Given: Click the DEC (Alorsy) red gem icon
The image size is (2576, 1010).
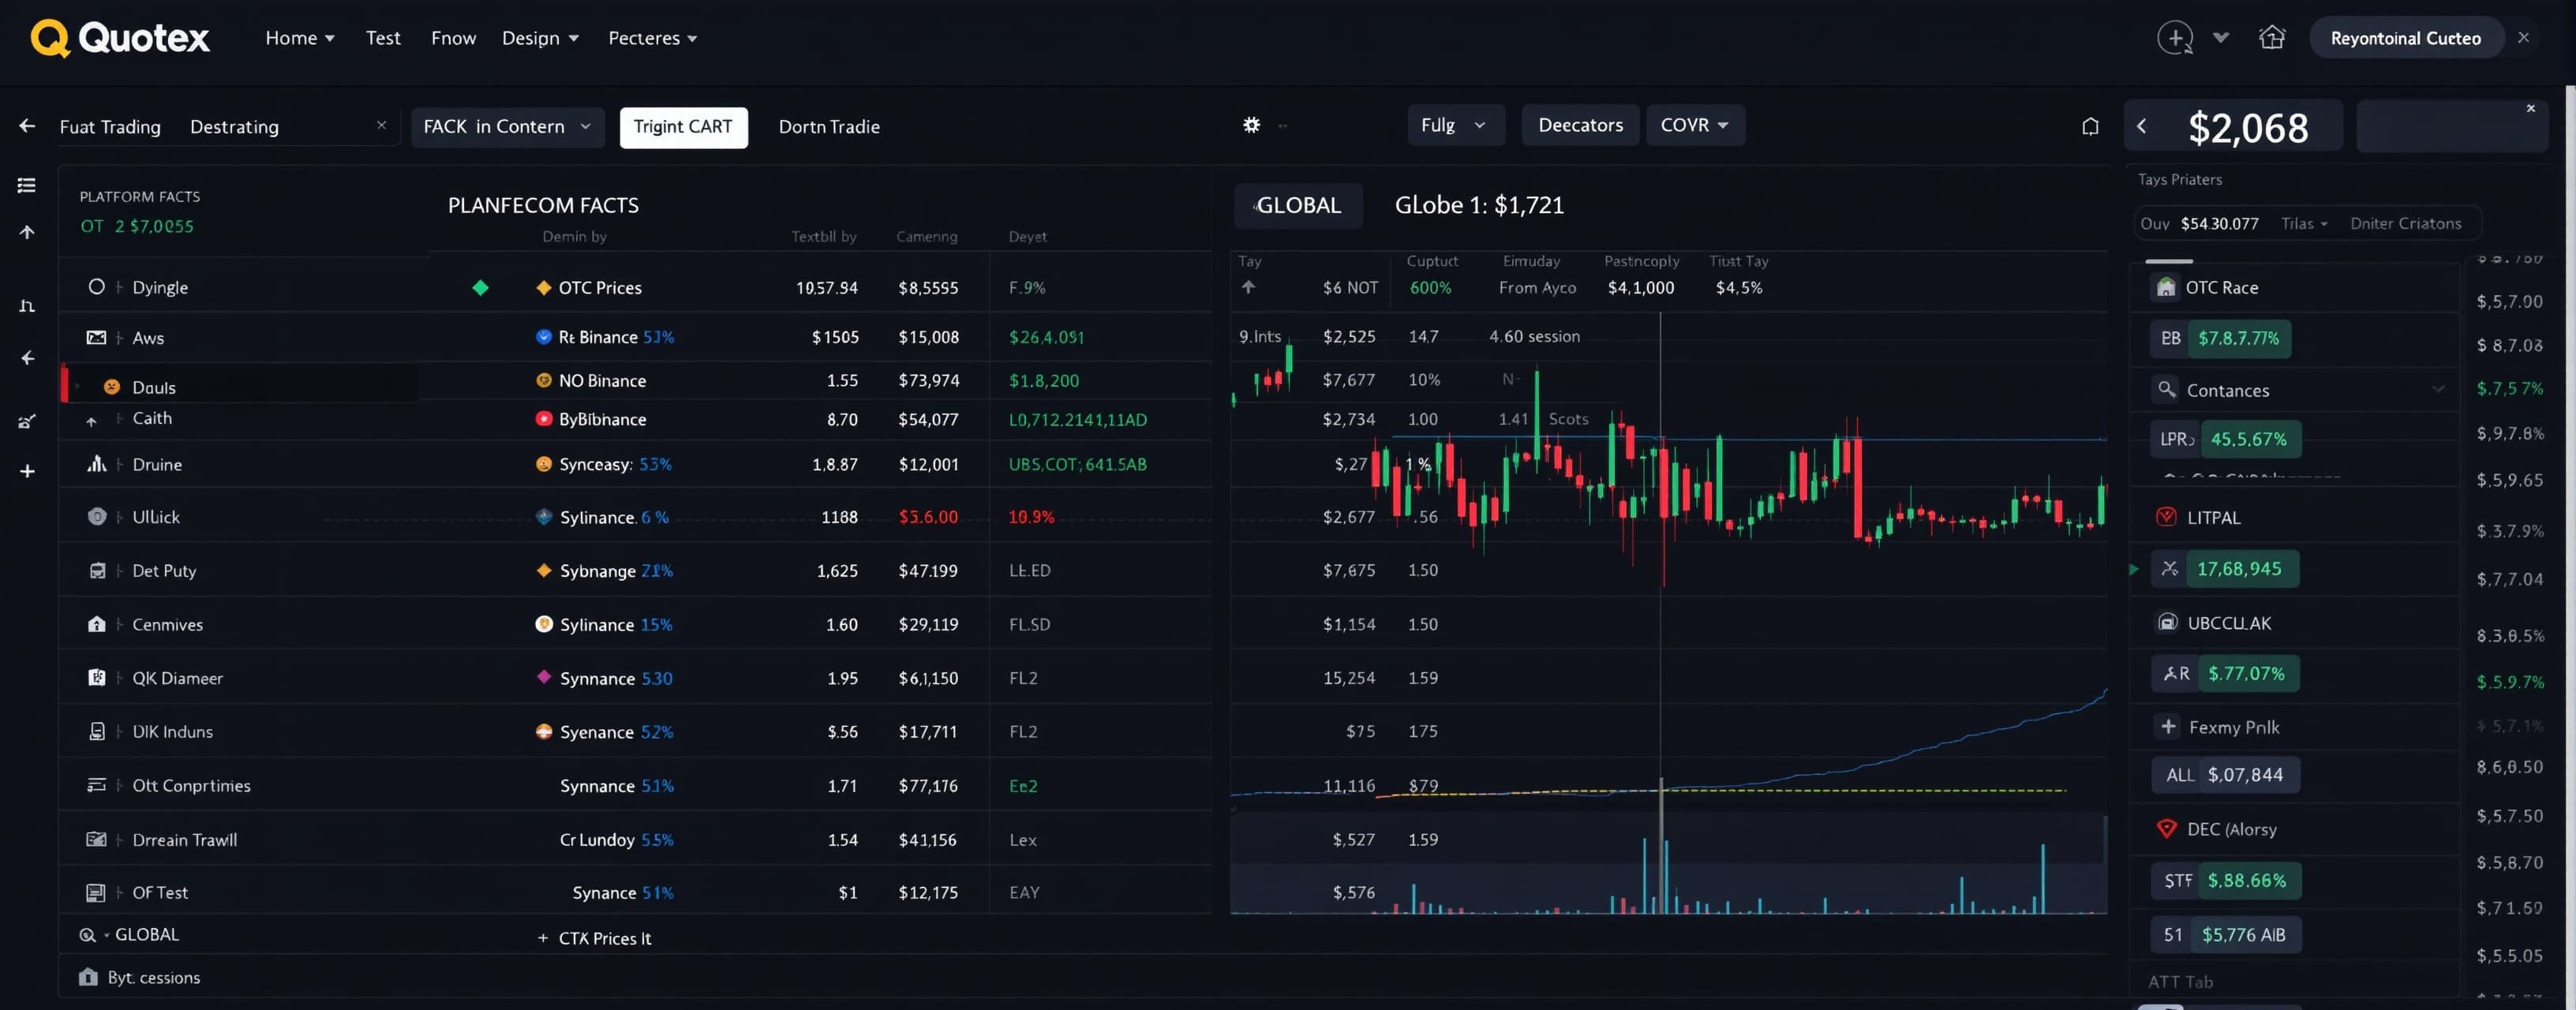Looking at the screenshot, I should [2166, 829].
